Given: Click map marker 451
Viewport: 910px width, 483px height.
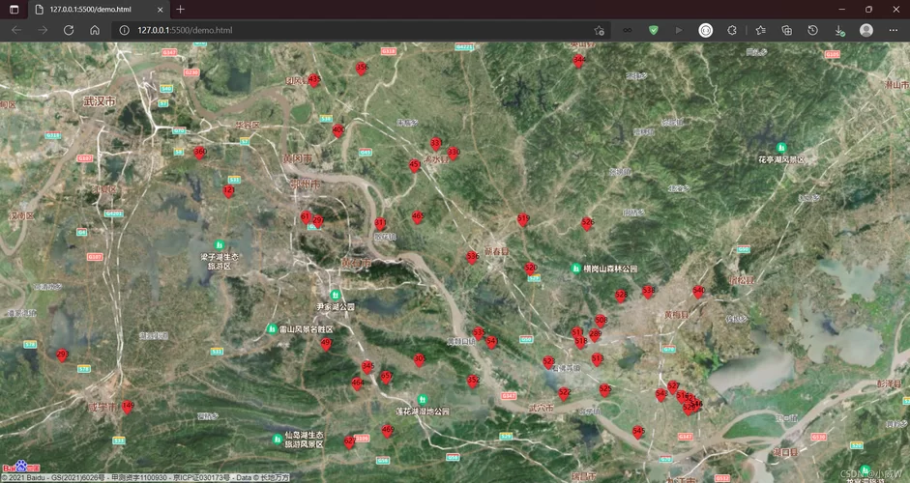Looking at the screenshot, I should pyautogui.click(x=414, y=166).
